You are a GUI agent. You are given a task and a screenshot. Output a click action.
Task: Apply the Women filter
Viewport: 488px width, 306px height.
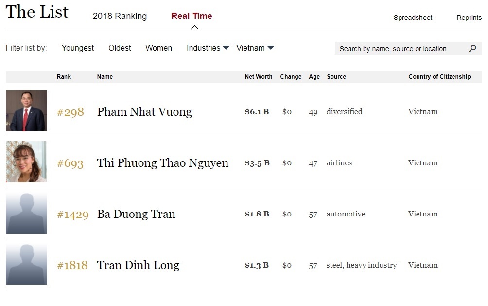(158, 48)
